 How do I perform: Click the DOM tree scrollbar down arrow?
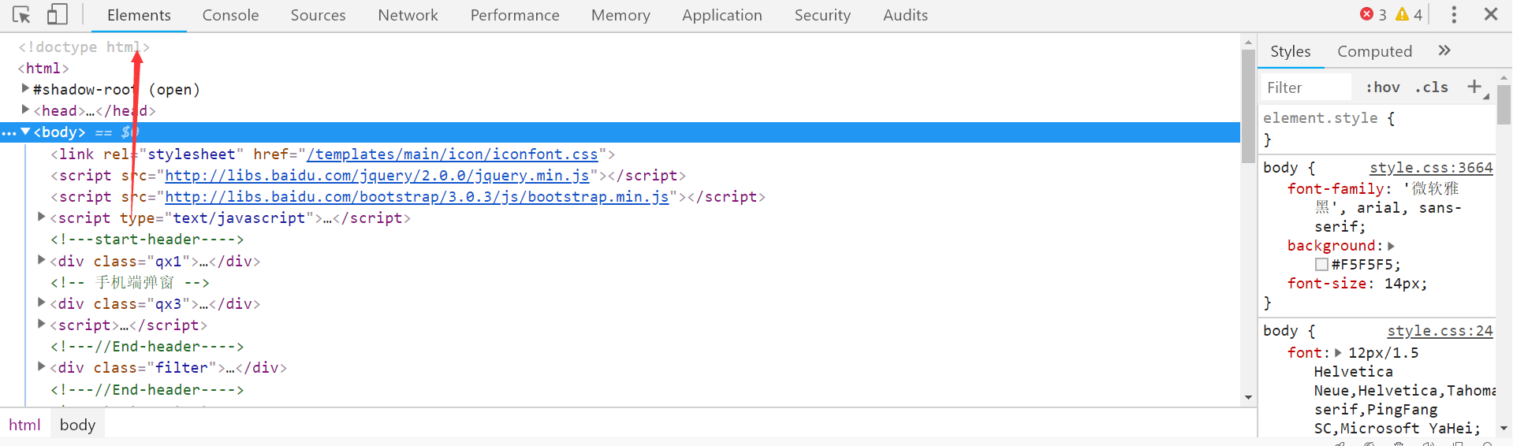[1248, 397]
